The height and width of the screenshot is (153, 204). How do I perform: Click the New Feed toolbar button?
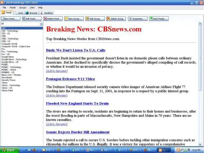pyautogui.click(x=11, y=19)
